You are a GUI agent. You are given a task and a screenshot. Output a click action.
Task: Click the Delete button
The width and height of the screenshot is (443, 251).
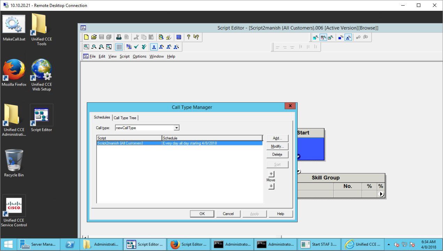click(277, 154)
